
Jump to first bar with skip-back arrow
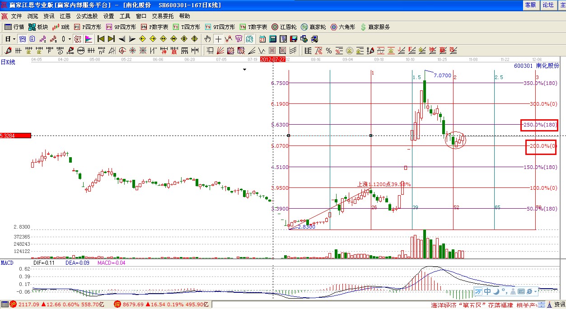101,39
